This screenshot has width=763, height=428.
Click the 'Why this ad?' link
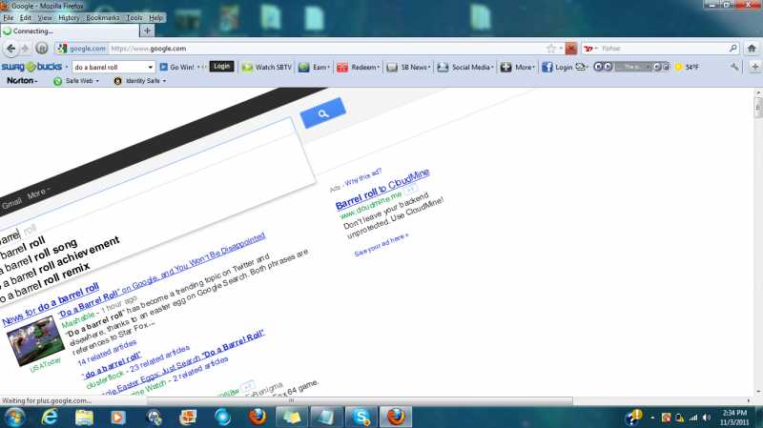click(363, 177)
